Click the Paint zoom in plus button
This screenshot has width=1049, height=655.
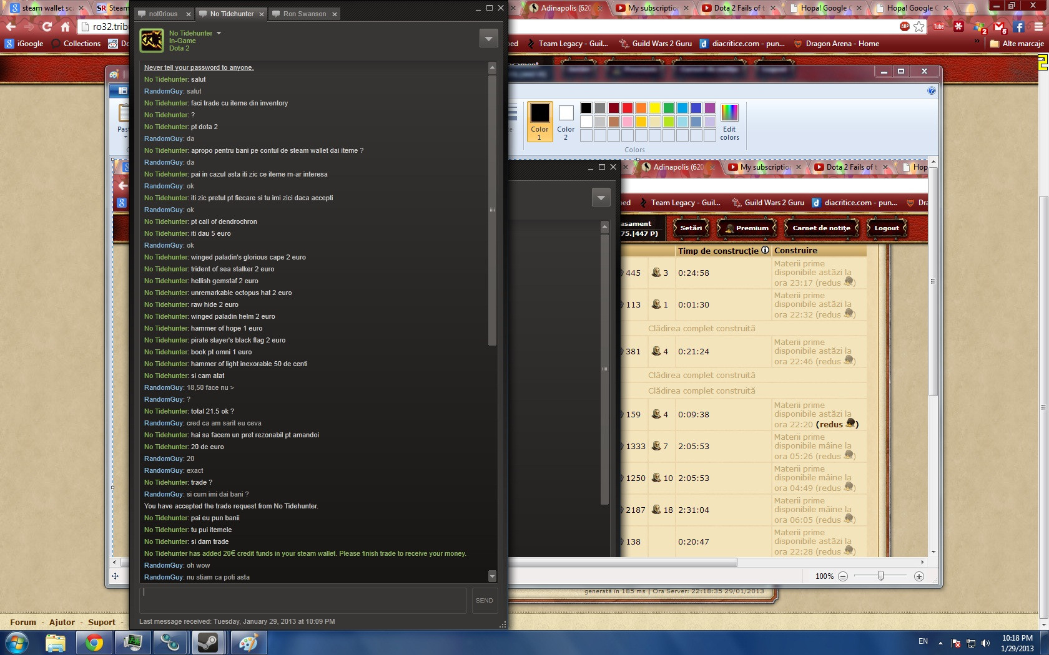coord(919,576)
